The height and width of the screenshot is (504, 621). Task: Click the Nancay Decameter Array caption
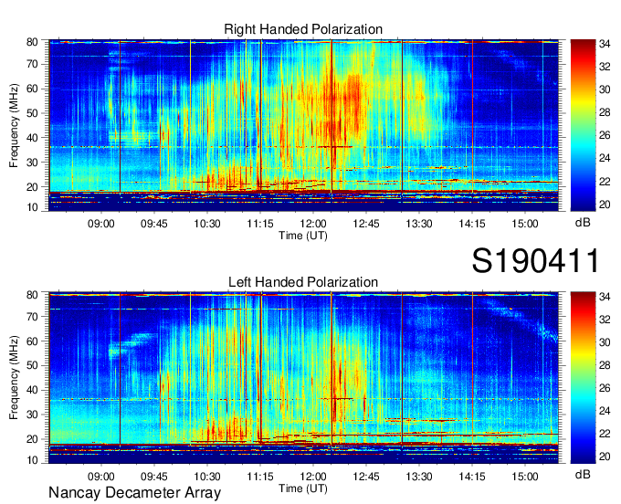[x=134, y=493]
